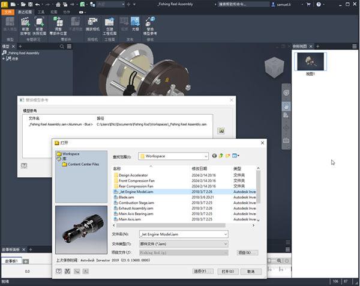Open the orange File menu tab
Screen dimensions: 360x286
8,12
